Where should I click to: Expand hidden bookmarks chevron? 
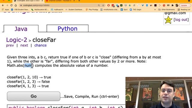[x=155, y=10]
